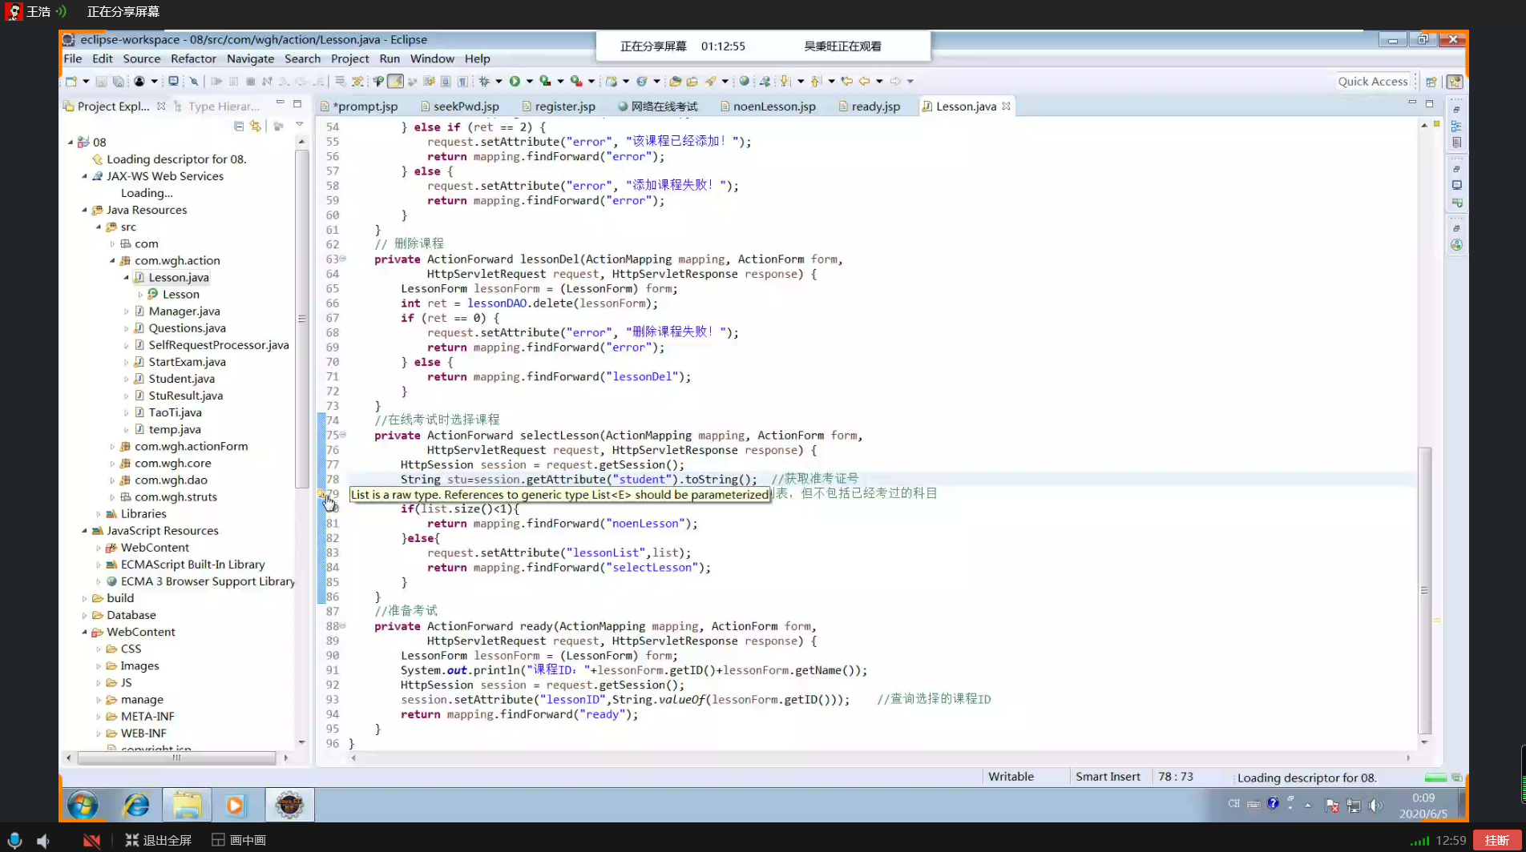Collapse the WebContent folder node

(85, 632)
